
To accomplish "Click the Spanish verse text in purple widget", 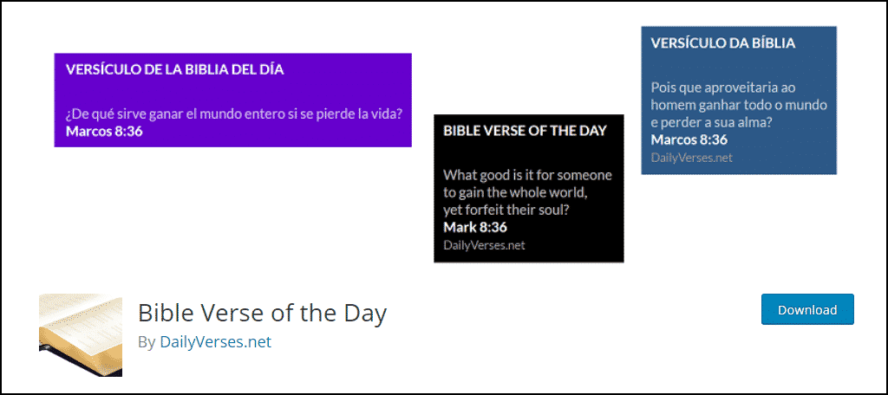I will click(238, 114).
